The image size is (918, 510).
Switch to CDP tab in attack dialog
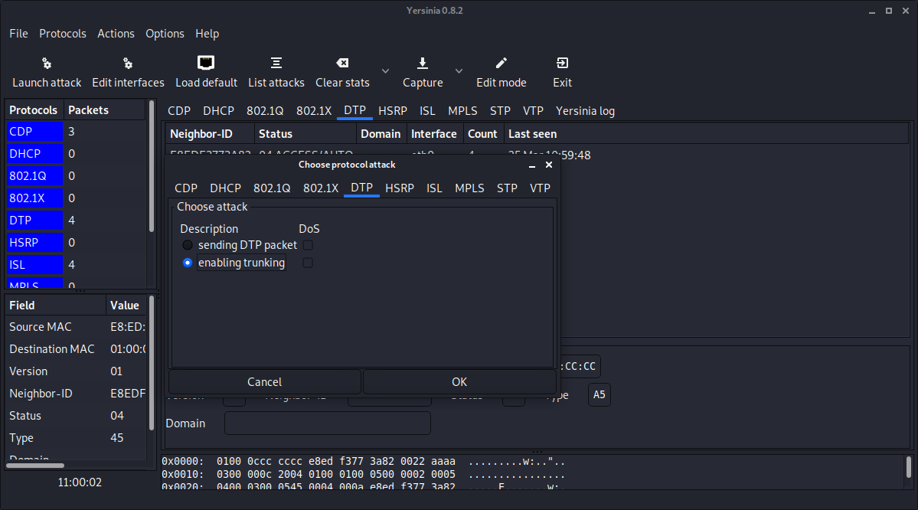point(186,188)
